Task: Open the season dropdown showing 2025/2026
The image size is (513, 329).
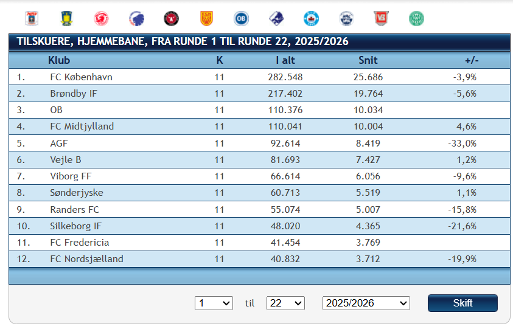Action: tap(366, 303)
